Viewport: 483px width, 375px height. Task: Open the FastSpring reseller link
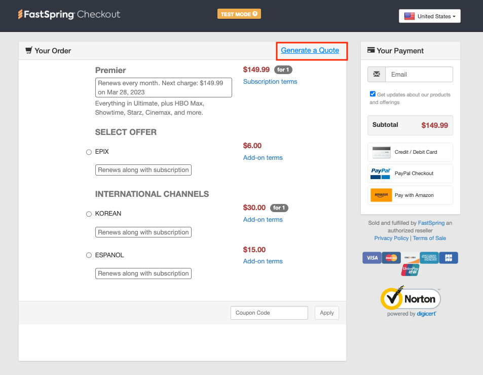point(431,223)
